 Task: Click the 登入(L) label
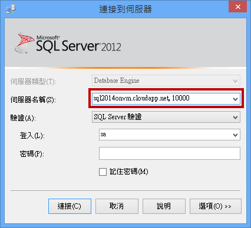32,135
